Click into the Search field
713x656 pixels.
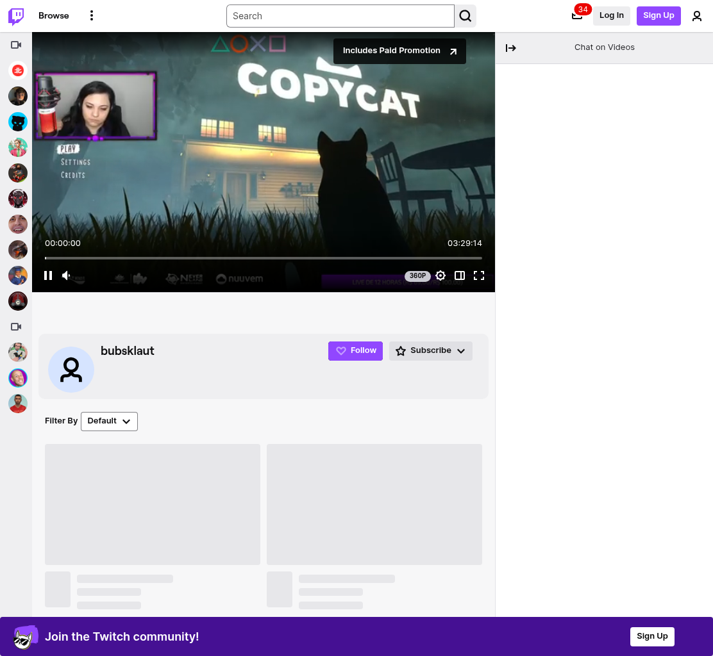pyautogui.click(x=340, y=16)
